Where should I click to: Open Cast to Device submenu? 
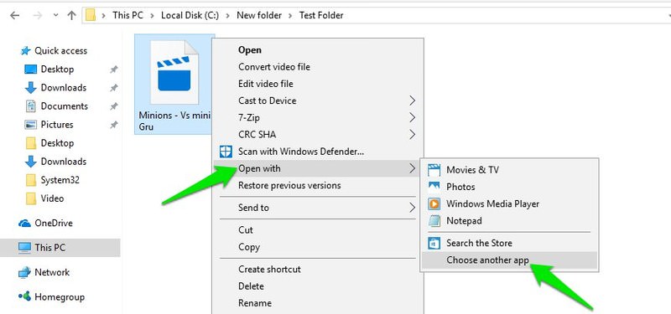(318, 100)
